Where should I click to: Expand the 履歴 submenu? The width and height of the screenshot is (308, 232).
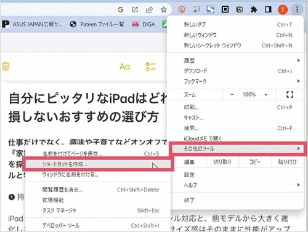click(235, 60)
